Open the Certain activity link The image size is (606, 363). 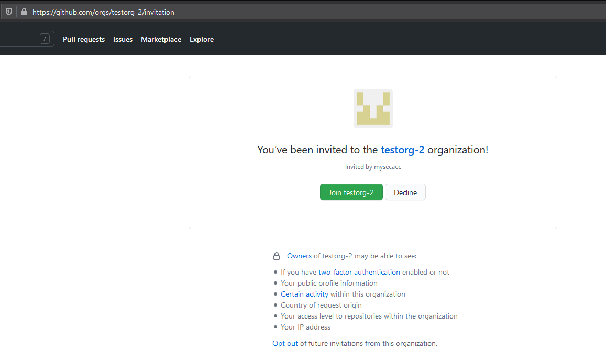(304, 294)
